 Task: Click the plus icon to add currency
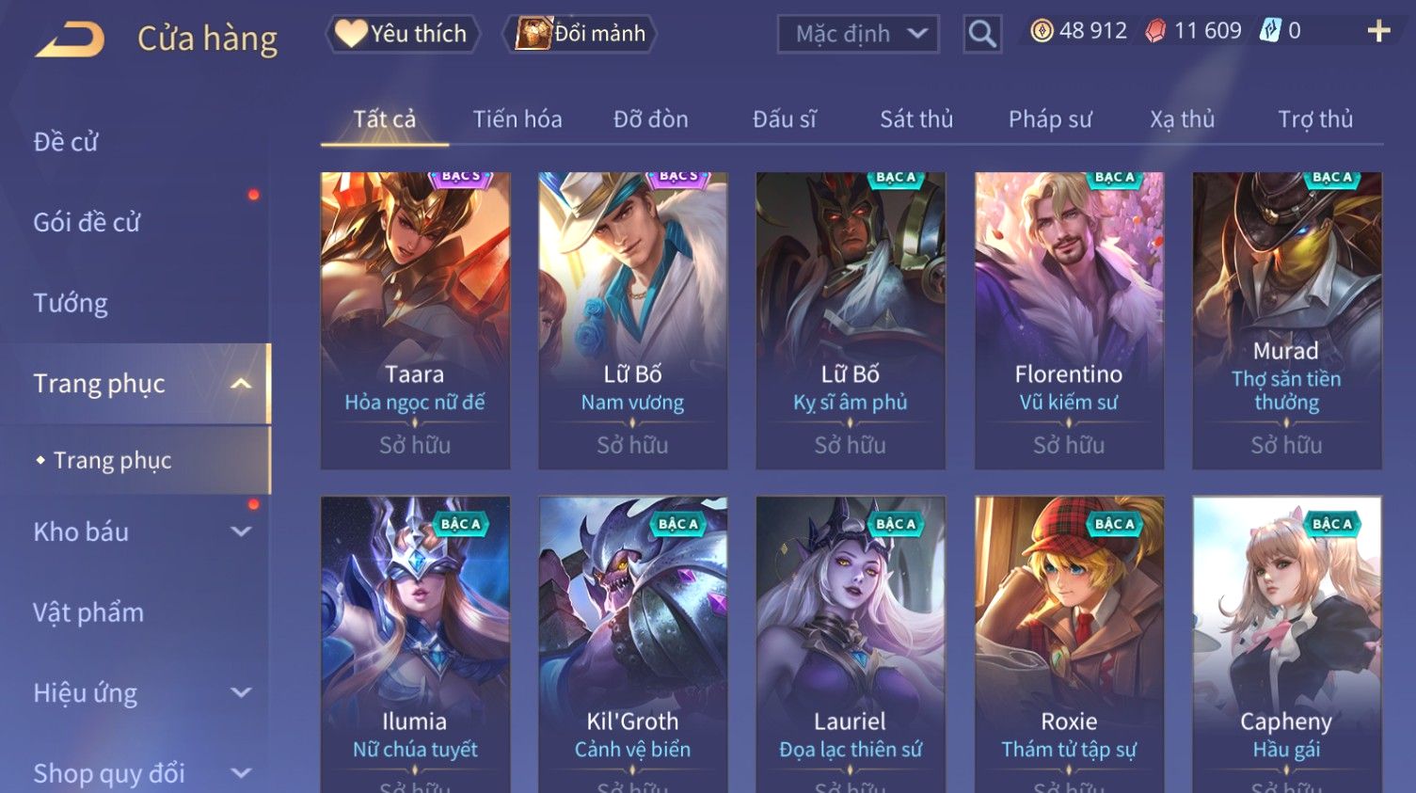(x=1378, y=31)
